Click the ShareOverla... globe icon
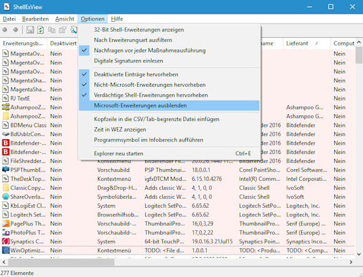363x277 pixels. click(6, 197)
